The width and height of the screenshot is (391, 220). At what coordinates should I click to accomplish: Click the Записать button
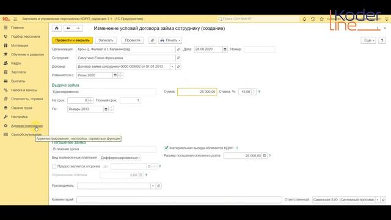click(106, 40)
